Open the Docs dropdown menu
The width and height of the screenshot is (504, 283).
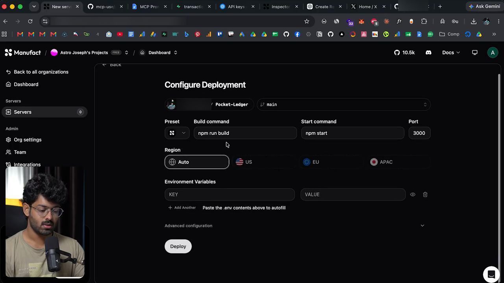[451, 53]
